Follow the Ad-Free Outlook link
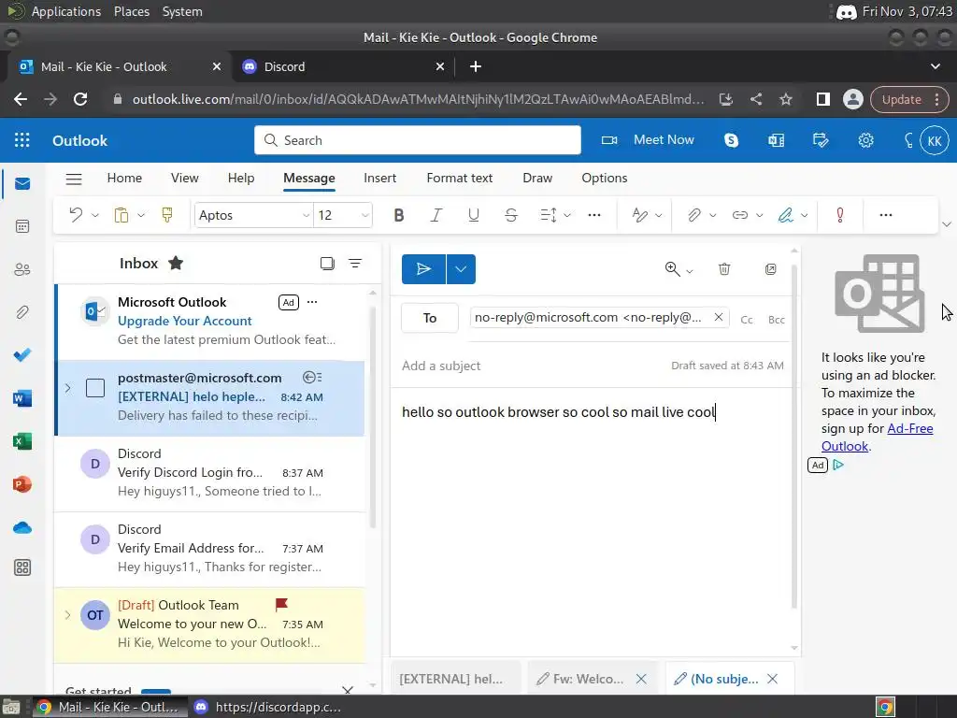The image size is (957, 718). click(877, 438)
